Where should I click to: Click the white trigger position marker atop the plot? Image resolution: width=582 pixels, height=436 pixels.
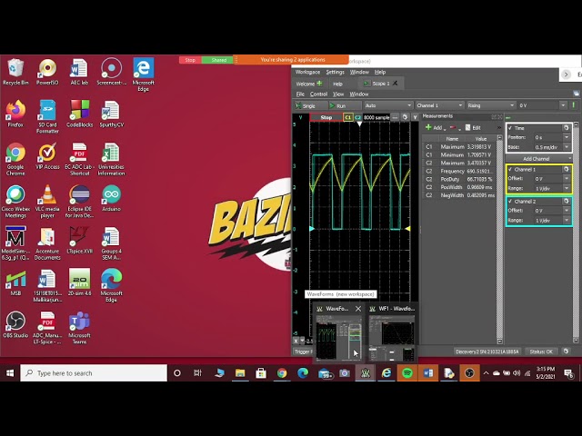coord(359,124)
